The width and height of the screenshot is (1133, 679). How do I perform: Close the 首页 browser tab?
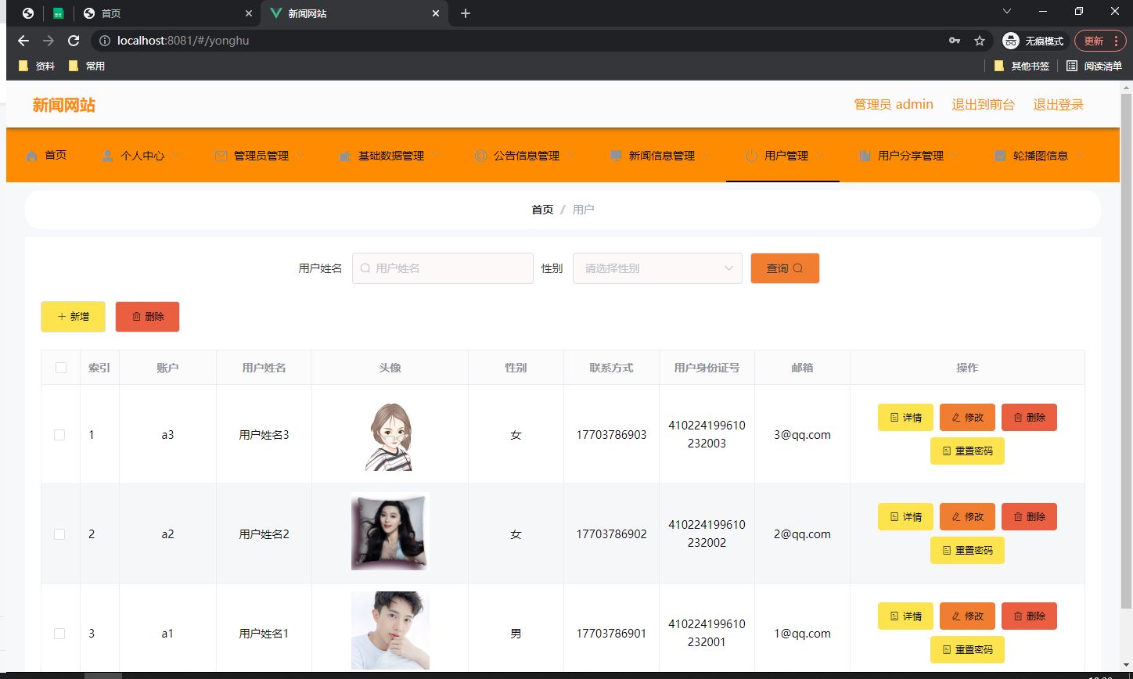249,13
